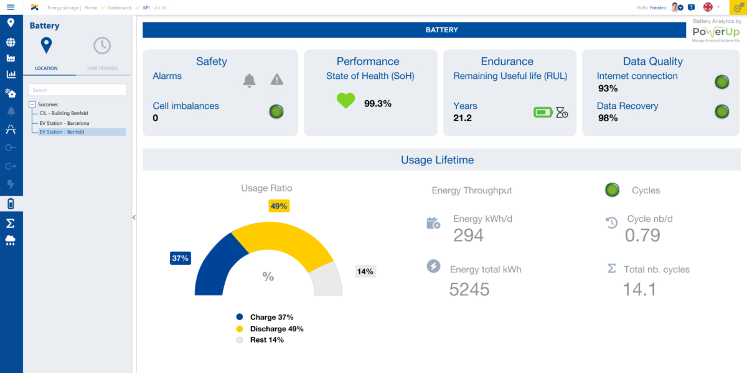Open the factory icon in the sidebar
747x373 pixels.
coord(11,58)
